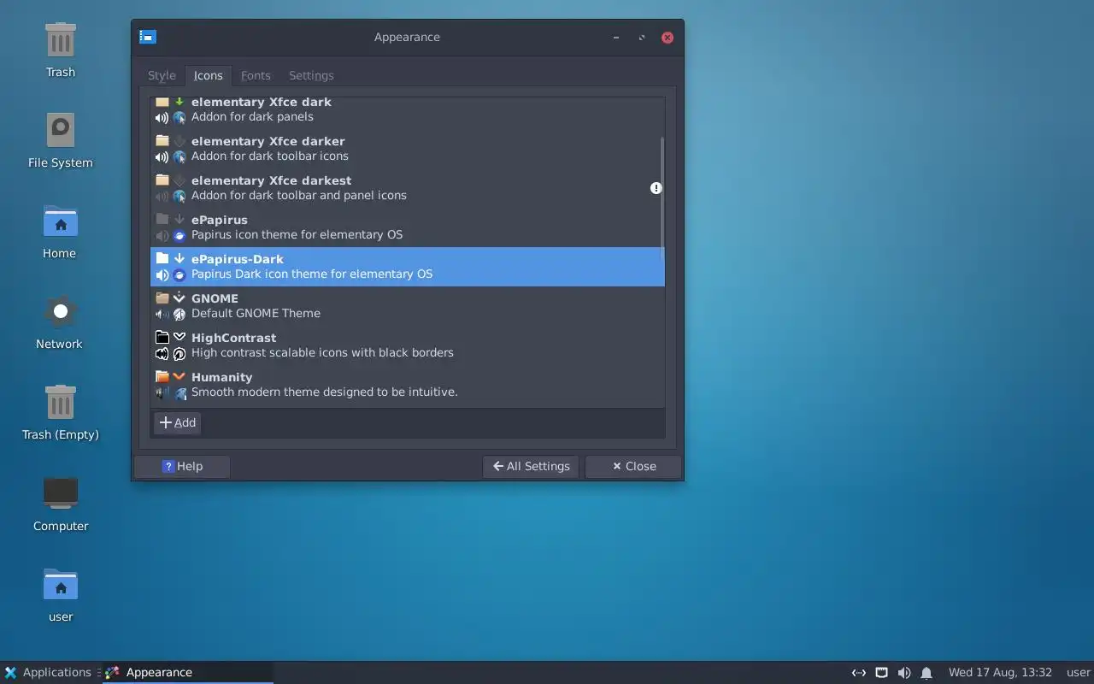Click the Close button
Screen dimensions: 1094x684
(x=633, y=466)
